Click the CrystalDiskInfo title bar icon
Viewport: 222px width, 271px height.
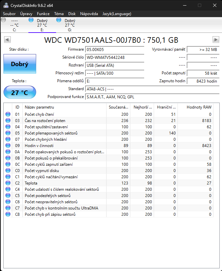[x=6, y=5]
